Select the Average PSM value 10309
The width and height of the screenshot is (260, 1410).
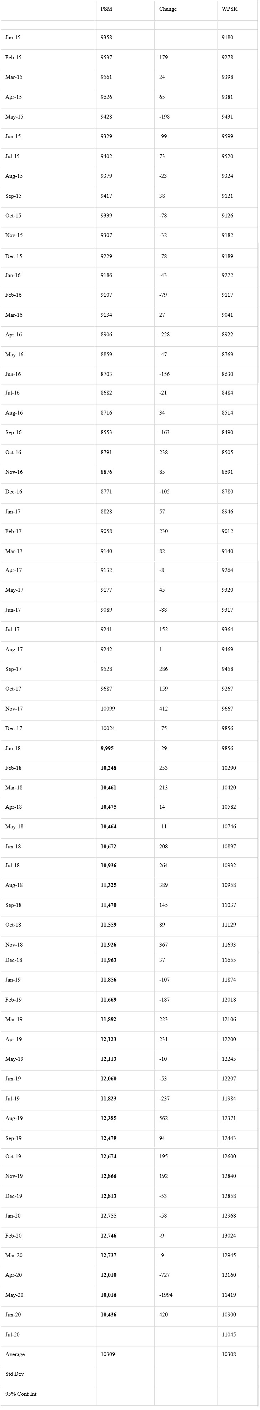108,1354
